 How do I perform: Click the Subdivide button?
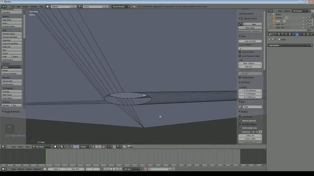12,40
